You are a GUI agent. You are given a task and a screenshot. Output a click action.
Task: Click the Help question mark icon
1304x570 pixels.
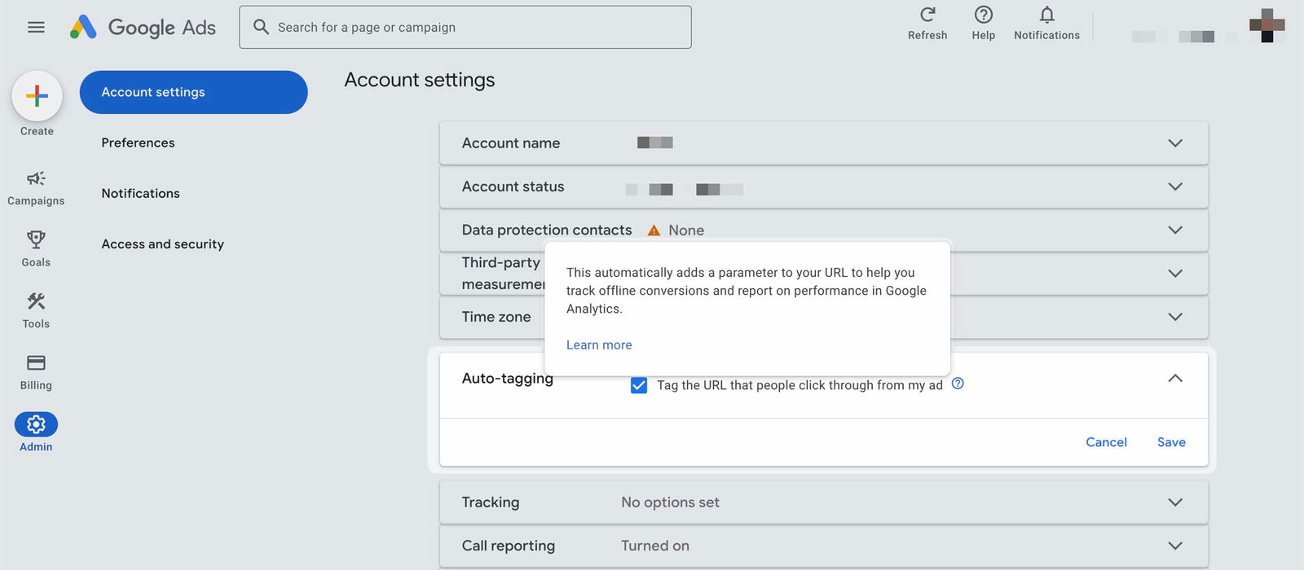pyautogui.click(x=983, y=15)
